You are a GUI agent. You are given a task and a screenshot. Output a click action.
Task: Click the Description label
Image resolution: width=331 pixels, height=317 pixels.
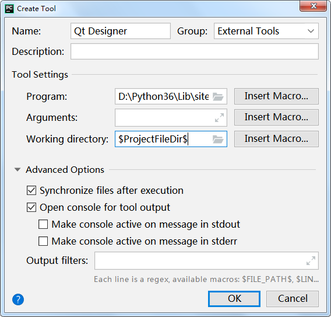click(38, 51)
